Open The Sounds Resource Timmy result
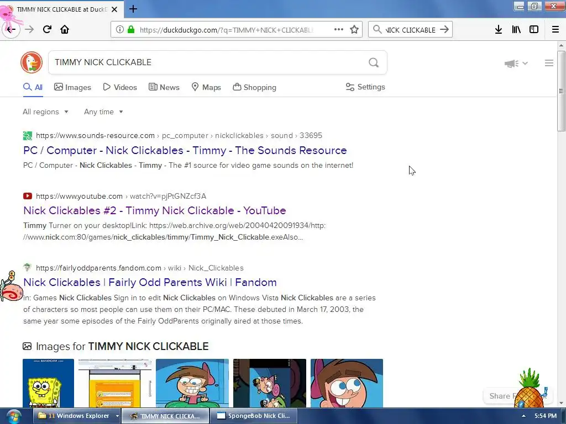 185,150
